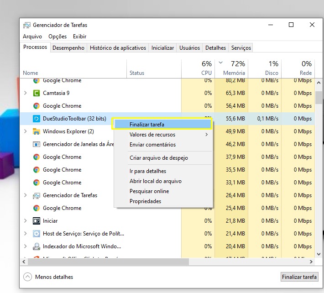Select the Host de Serviço row name

coord(84,234)
